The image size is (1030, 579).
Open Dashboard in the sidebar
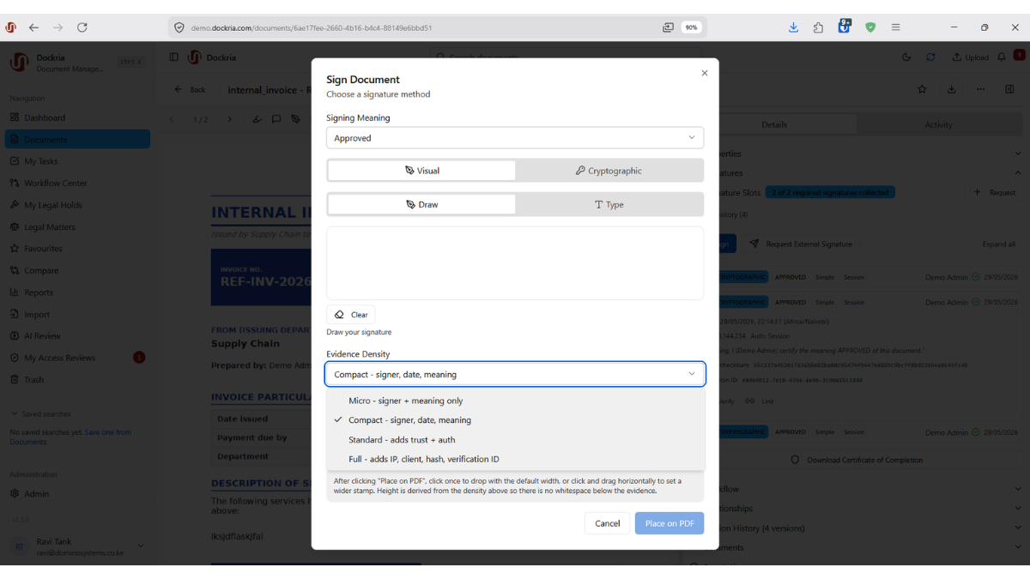click(77, 118)
